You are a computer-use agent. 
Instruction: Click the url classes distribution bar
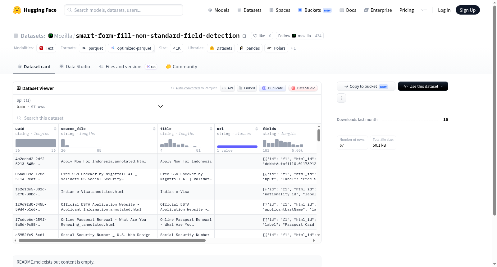[237, 146]
